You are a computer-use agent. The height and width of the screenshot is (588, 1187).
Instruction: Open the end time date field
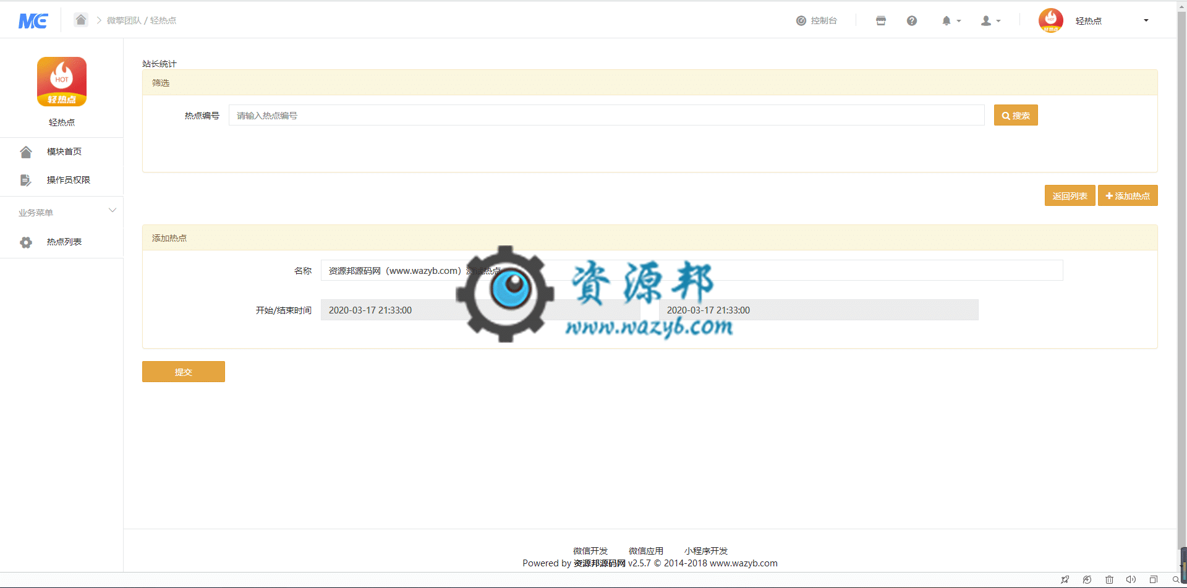coord(819,310)
